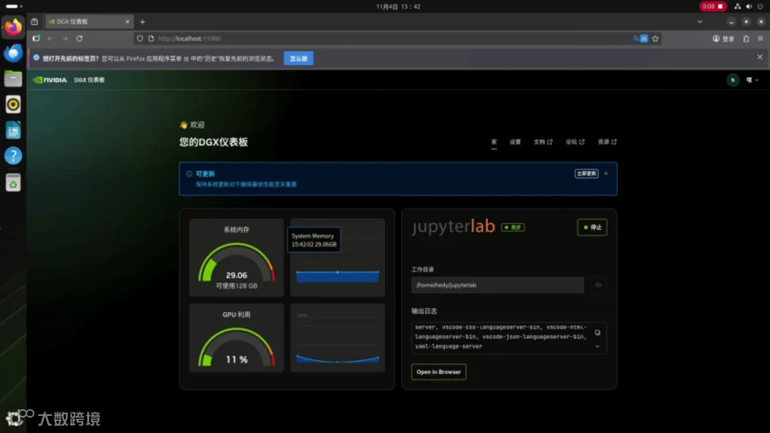Screen dimensions: 770x433
Task: Close the DGX 仪表板 browser tab
Action: 127,21
